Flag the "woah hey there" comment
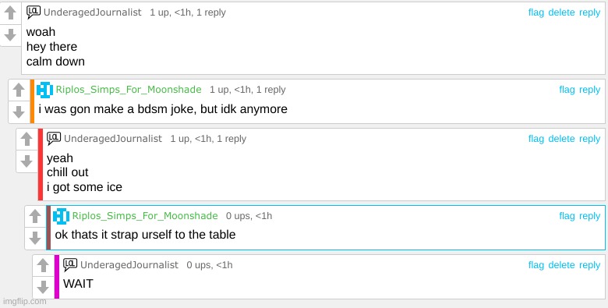This screenshot has width=608, height=308. (x=536, y=12)
